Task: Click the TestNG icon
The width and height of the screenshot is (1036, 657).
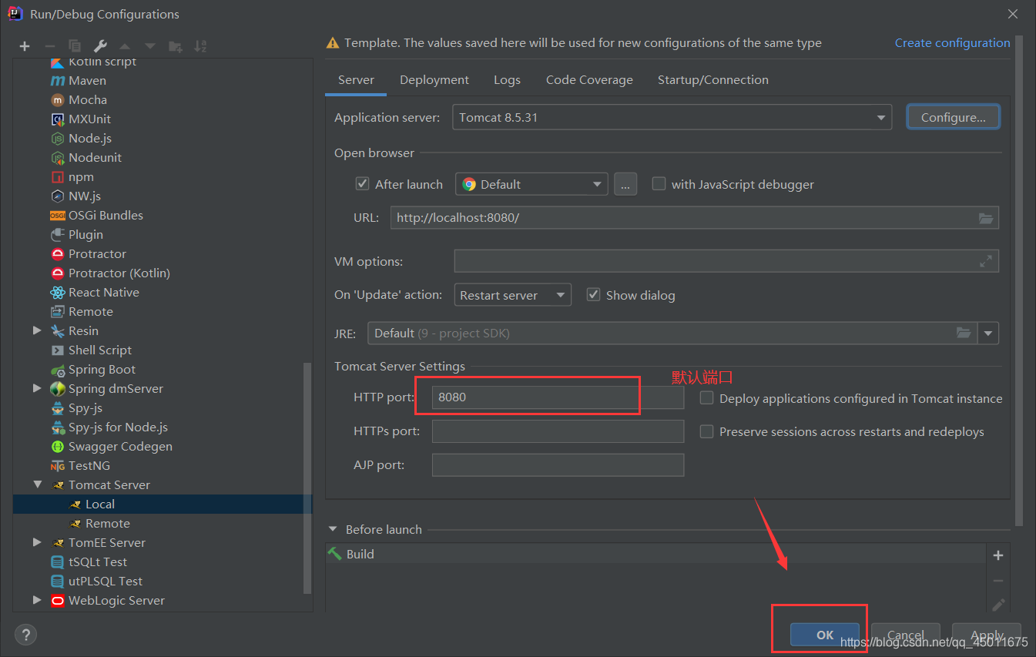Action: pos(58,466)
